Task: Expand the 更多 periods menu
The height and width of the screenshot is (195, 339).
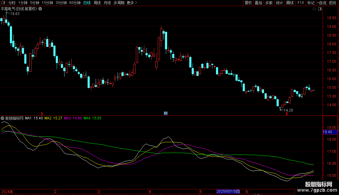Action: pyautogui.click(x=132, y=3)
